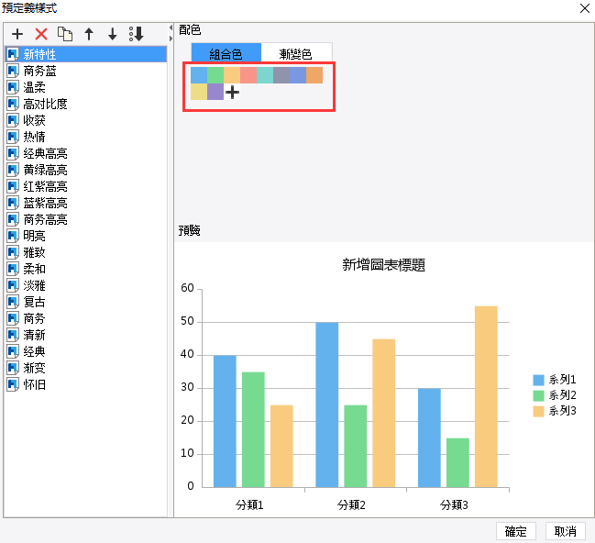Select the 温柔 style item
Image resolution: width=595 pixels, height=543 pixels.
click(x=86, y=87)
